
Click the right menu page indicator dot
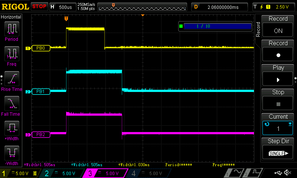click(x=295, y=80)
